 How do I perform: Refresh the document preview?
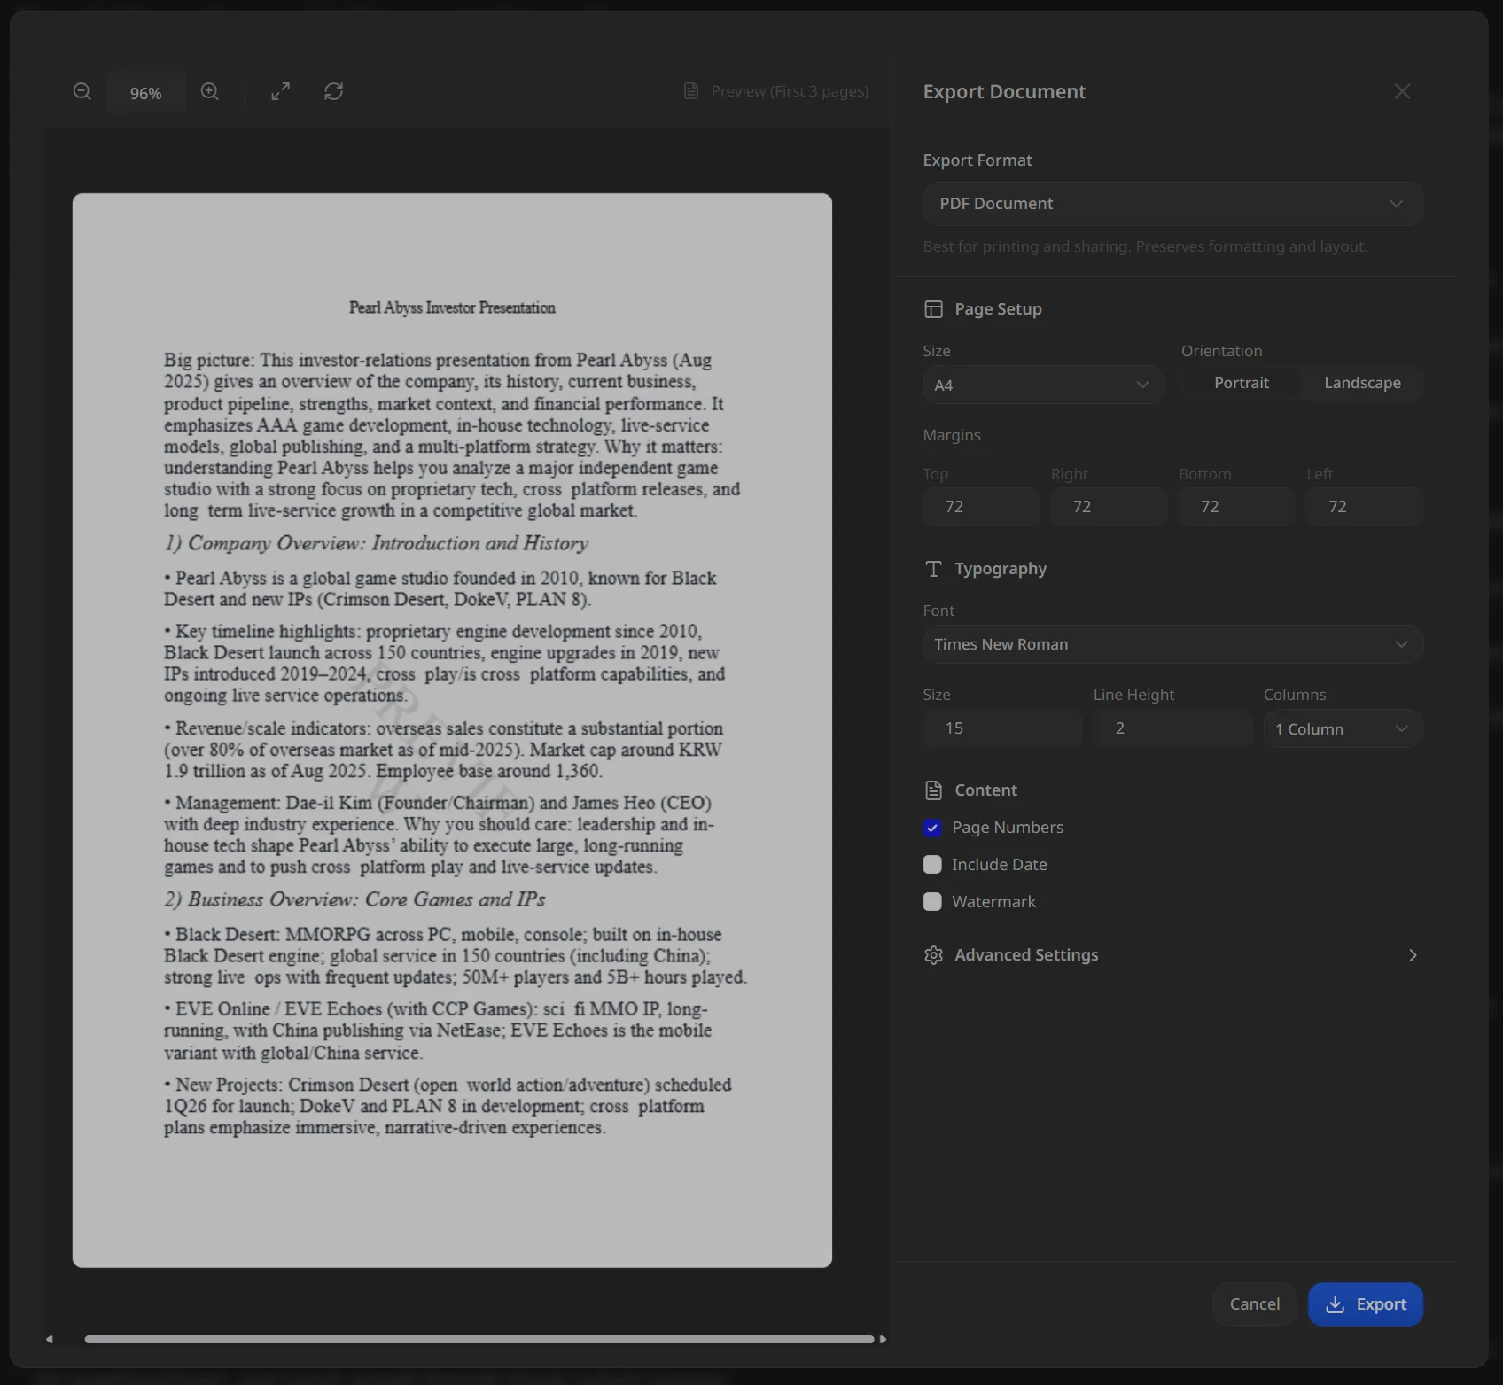coord(333,92)
